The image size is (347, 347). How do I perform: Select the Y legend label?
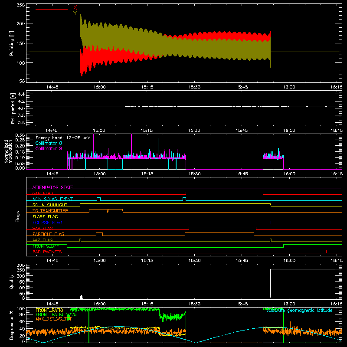click(x=75, y=13)
